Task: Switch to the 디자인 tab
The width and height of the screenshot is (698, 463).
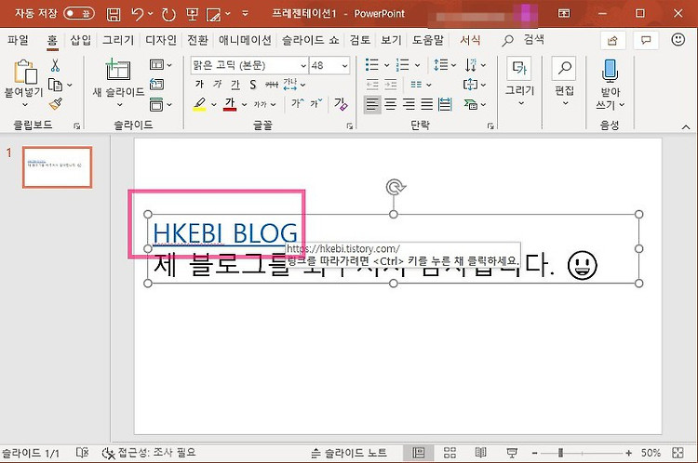Action: click(161, 40)
